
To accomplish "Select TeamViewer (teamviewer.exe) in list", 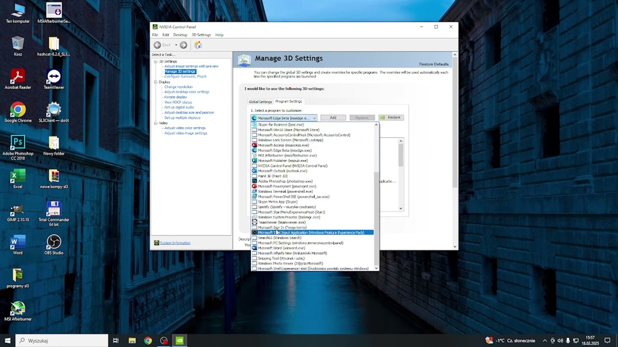I will point(312,222).
